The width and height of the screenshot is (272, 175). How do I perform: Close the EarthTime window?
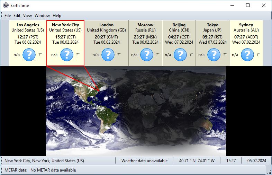(264, 6)
